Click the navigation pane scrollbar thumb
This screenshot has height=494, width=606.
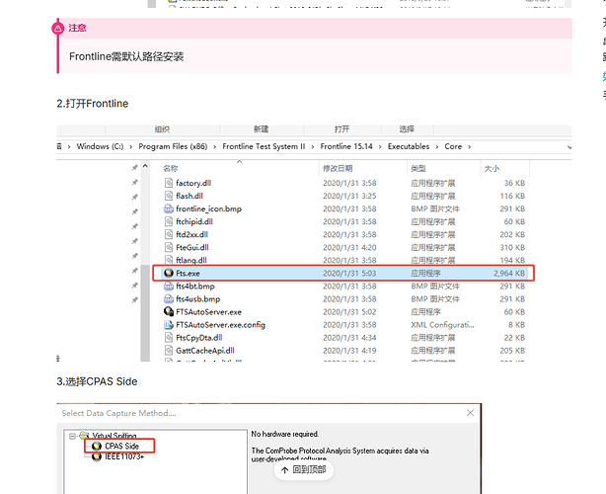pos(145,313)
